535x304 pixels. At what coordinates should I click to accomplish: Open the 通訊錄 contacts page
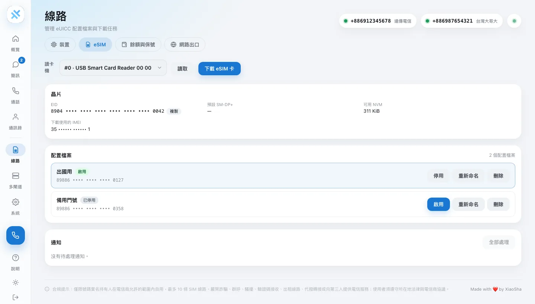click(x=16, y=121)
